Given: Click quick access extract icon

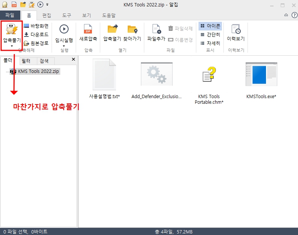Looking at the screenshot, I should pyautogui.click(x=32, y=5).
